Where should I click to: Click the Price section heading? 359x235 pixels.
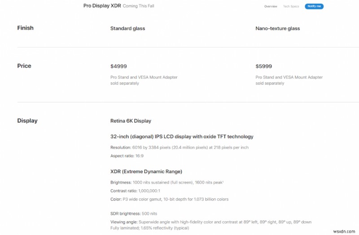24,66
